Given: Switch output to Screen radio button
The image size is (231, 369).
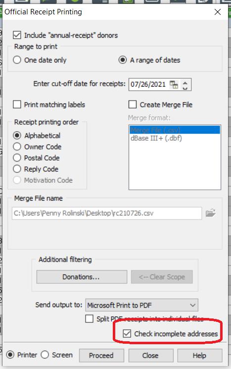Looking at the screenshot, I should 45,355.
